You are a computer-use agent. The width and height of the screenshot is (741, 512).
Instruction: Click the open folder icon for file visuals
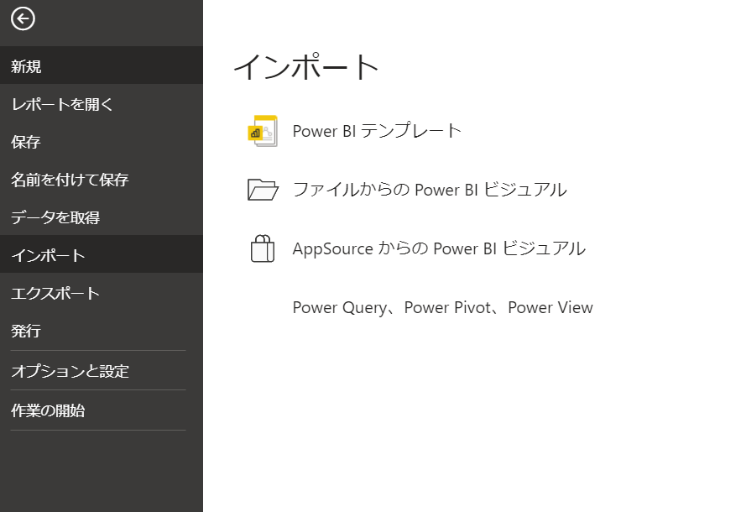tap(263, 190)
